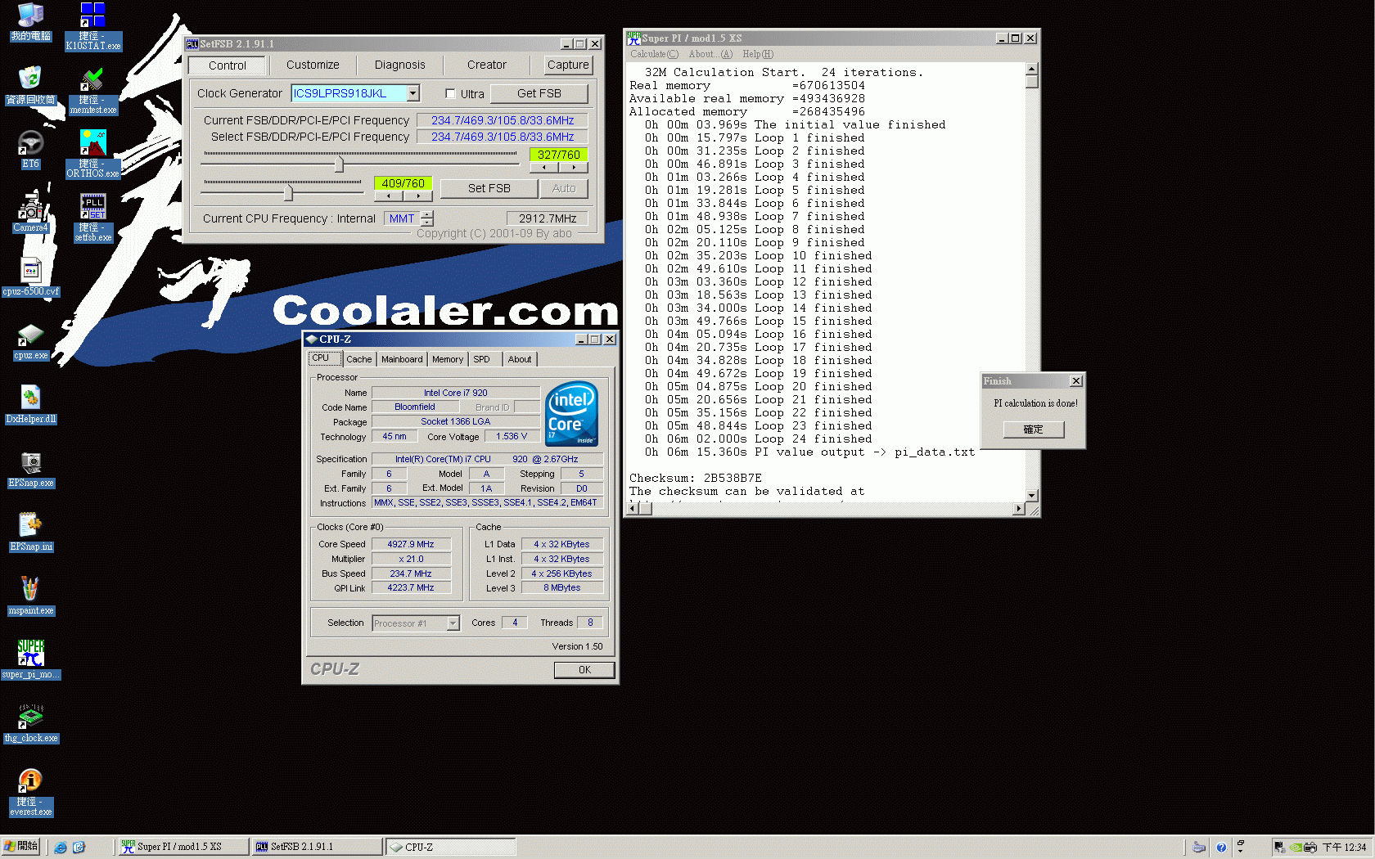
Task: Click the CPU-Z taskbar button
Action: click(x=450, y=847)
